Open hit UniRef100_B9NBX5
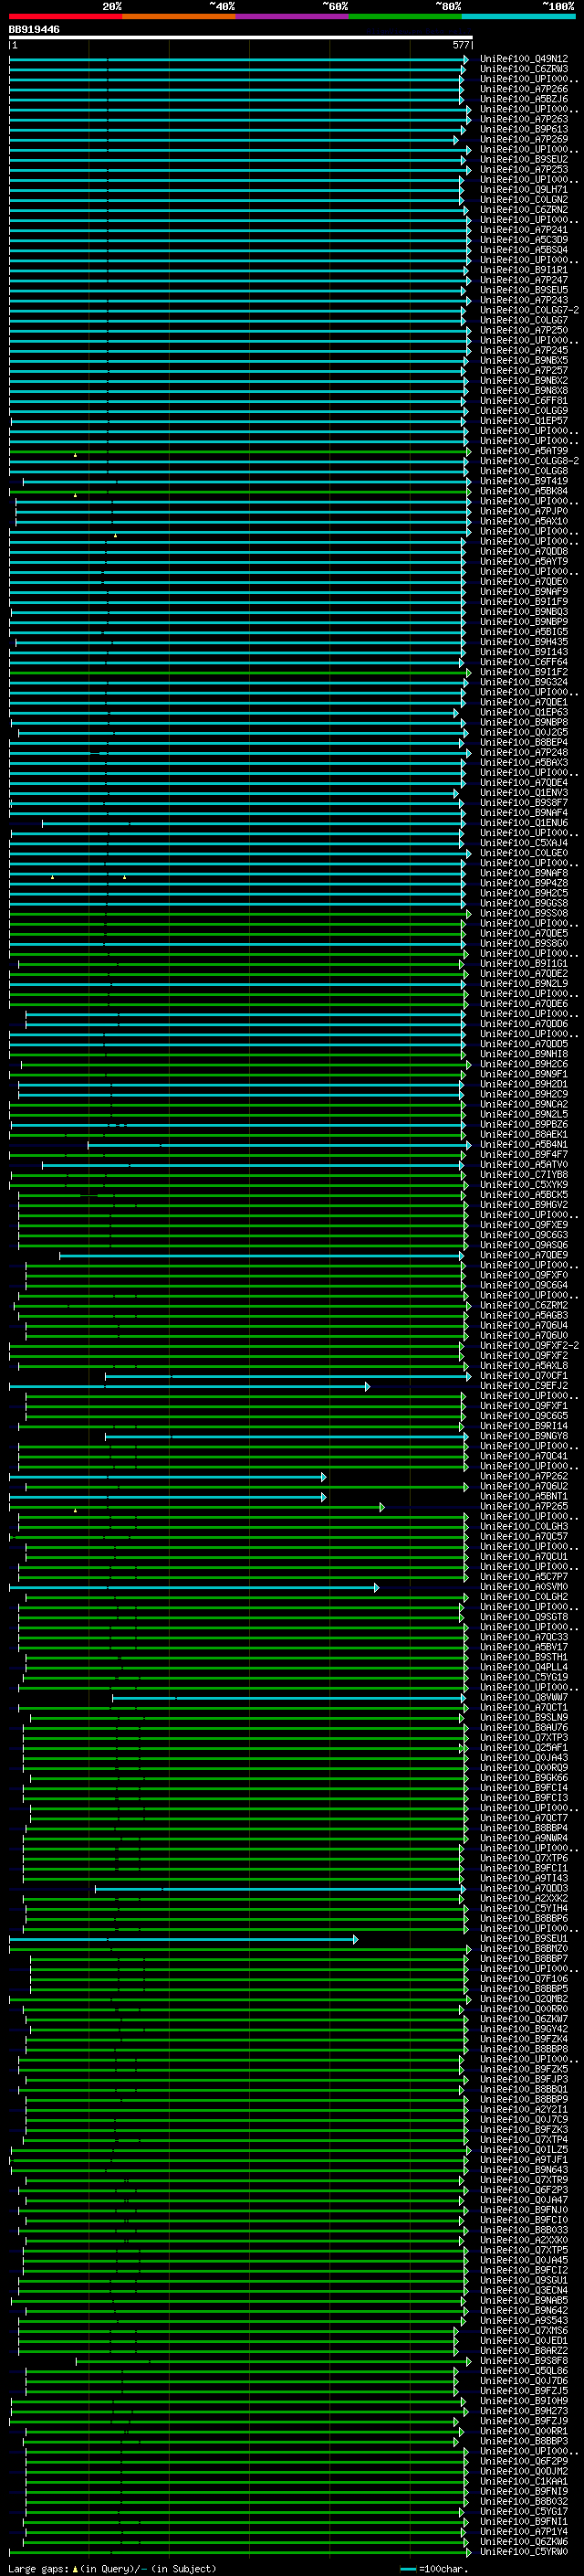Image resolution: width=584 pixels, height=2576 pixels. click(523, 360)
